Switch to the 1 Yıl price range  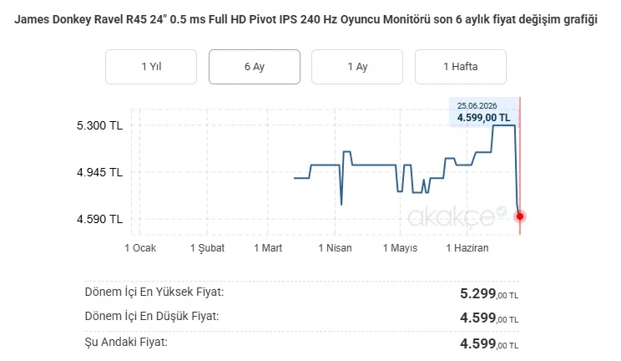click(151, 67)
